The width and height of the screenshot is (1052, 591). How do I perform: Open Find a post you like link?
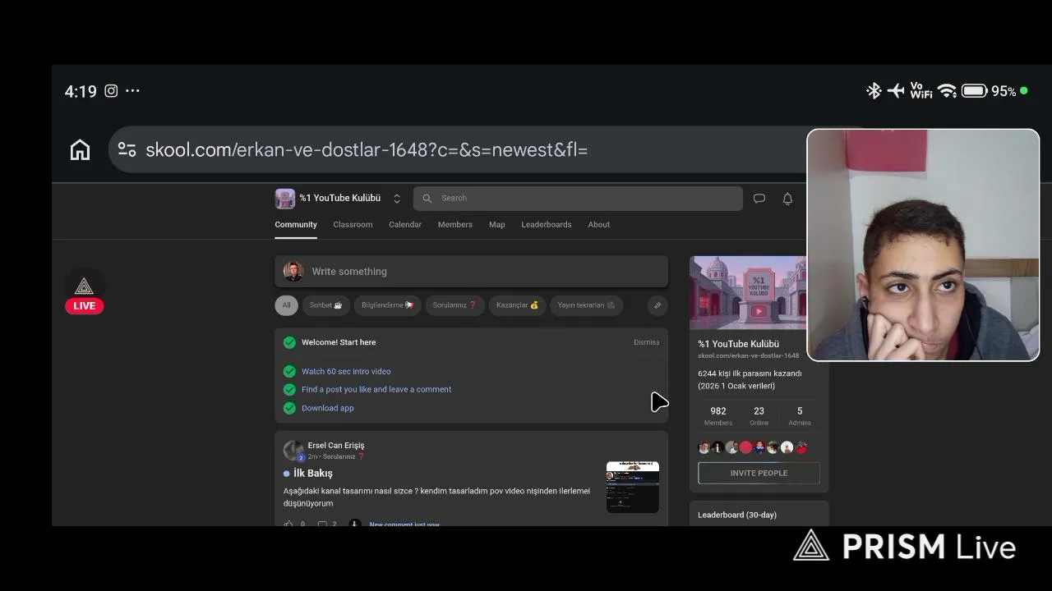click(x=376, y=390)
